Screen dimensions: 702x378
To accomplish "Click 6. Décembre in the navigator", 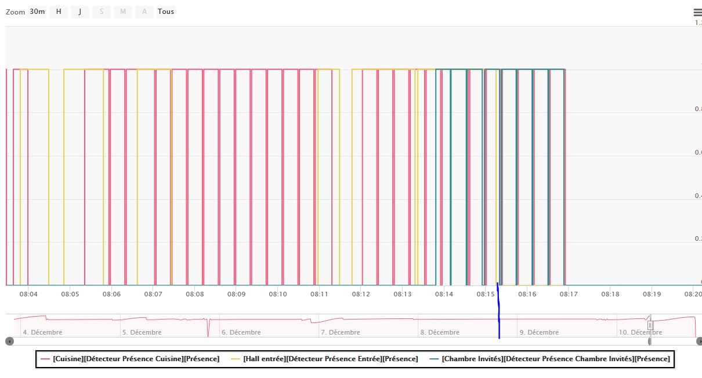I will click(x=241, y=332).
